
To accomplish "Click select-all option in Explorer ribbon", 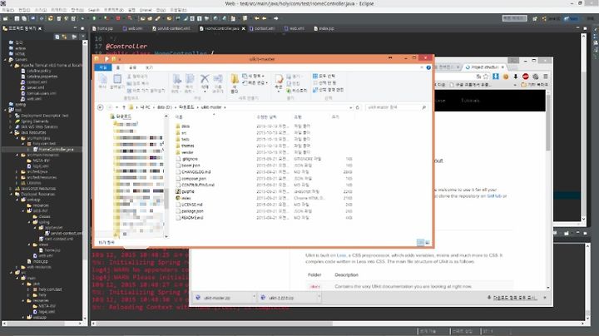I will (324, 76).
